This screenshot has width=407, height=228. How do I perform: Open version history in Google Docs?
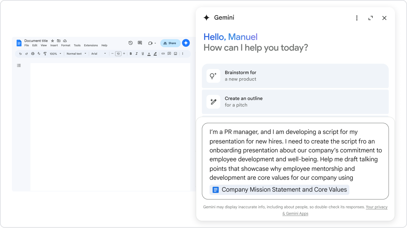click(130, 43)
